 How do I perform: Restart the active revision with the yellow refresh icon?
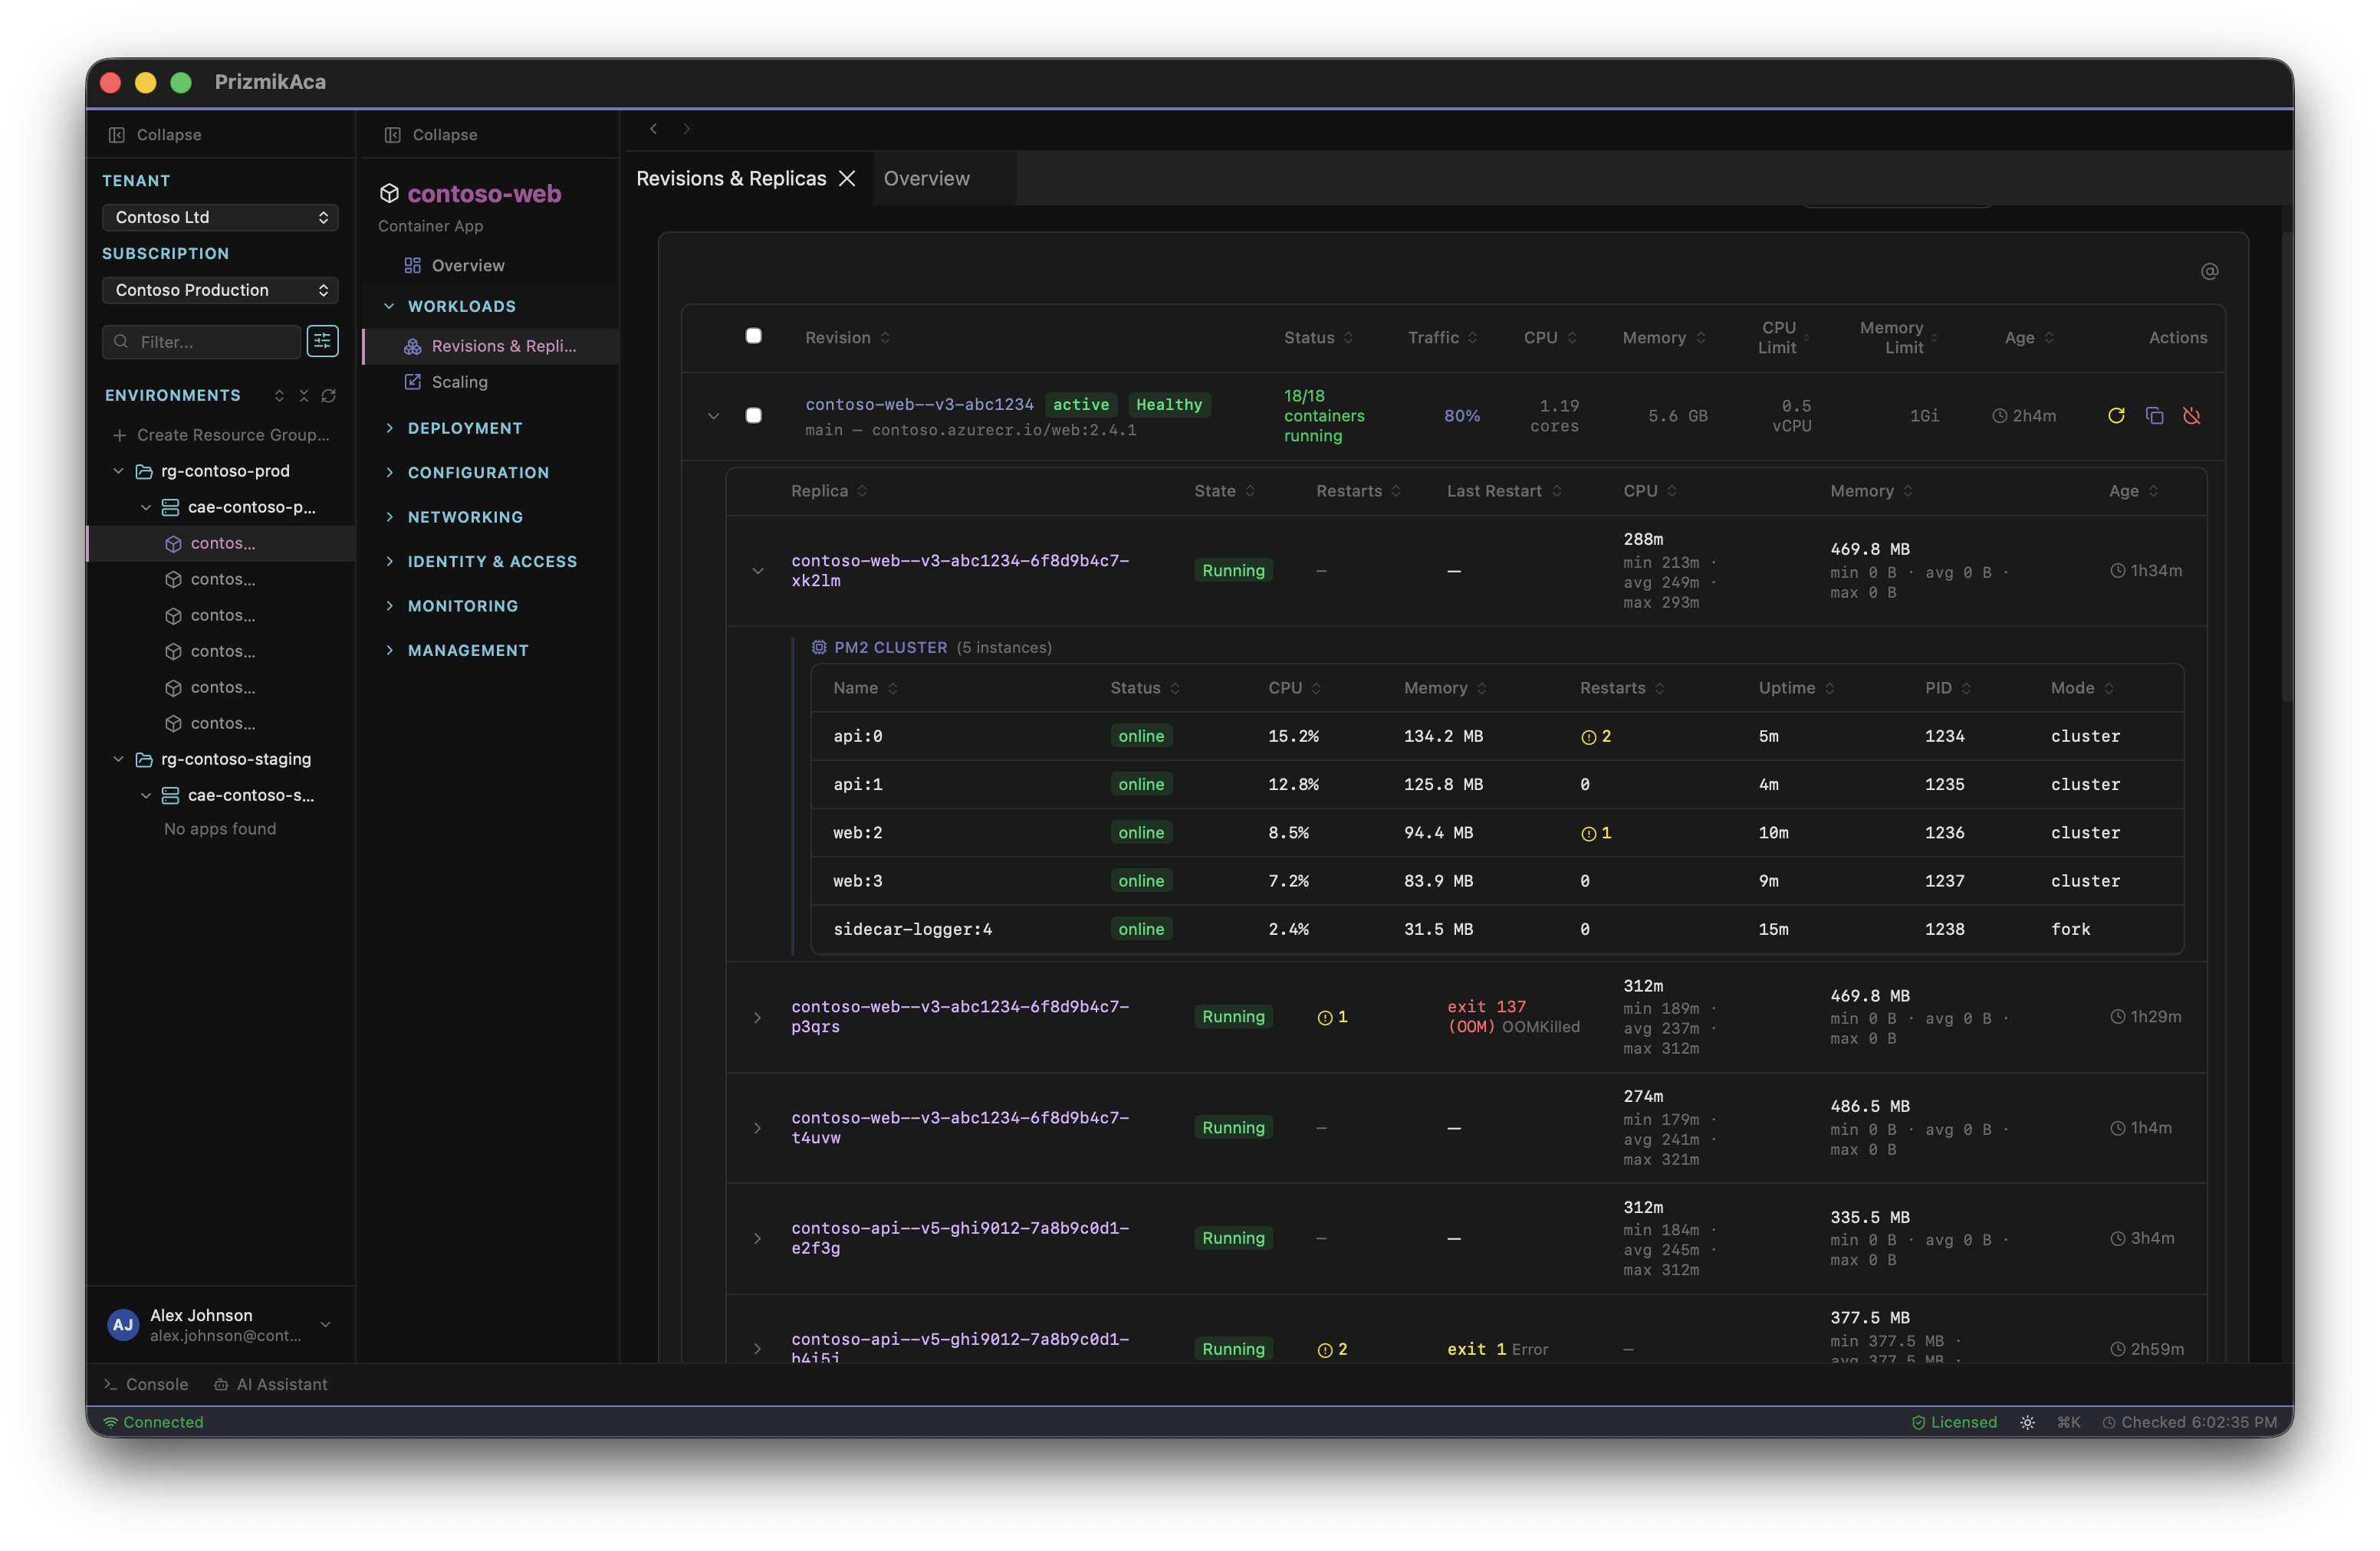[2116, 415]
